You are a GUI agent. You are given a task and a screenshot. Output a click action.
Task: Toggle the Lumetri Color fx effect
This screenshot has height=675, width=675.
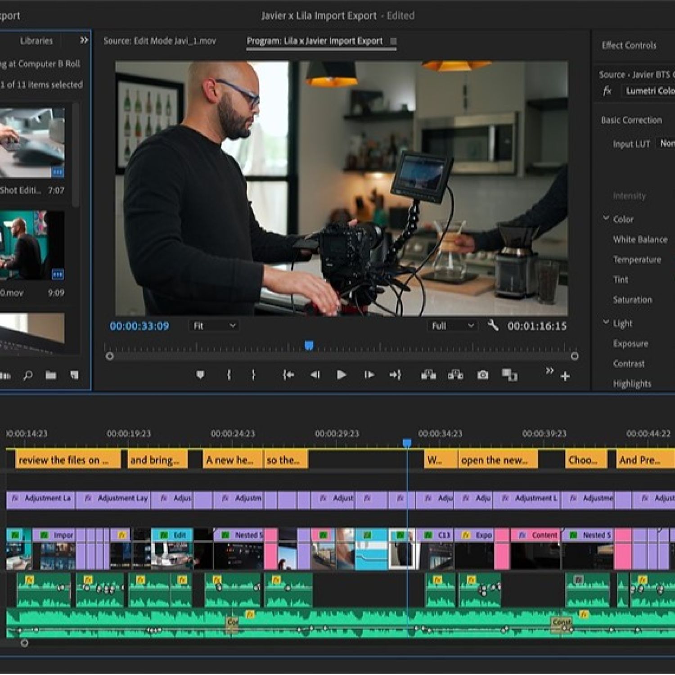(x=607, y=91)
